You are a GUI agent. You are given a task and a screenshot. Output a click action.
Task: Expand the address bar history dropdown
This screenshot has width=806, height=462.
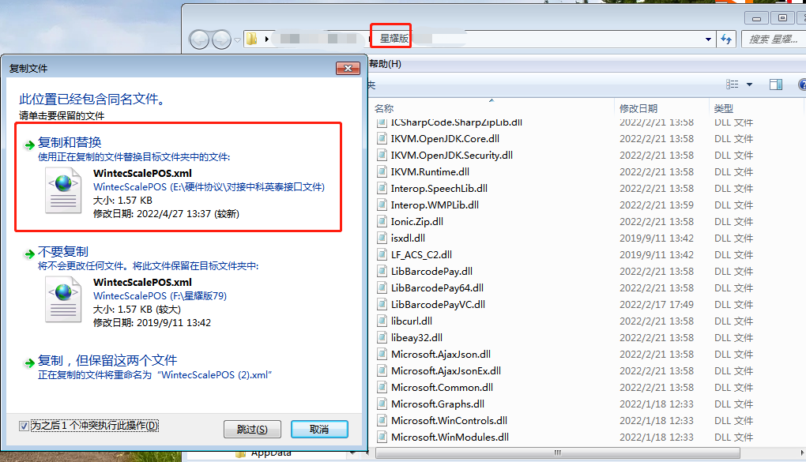tap(708, 39)
